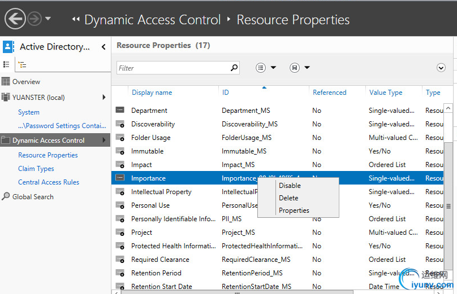This screenshot has width=457, height=294.
Task: Sort by Value Type column header
Action: point(386,93)
